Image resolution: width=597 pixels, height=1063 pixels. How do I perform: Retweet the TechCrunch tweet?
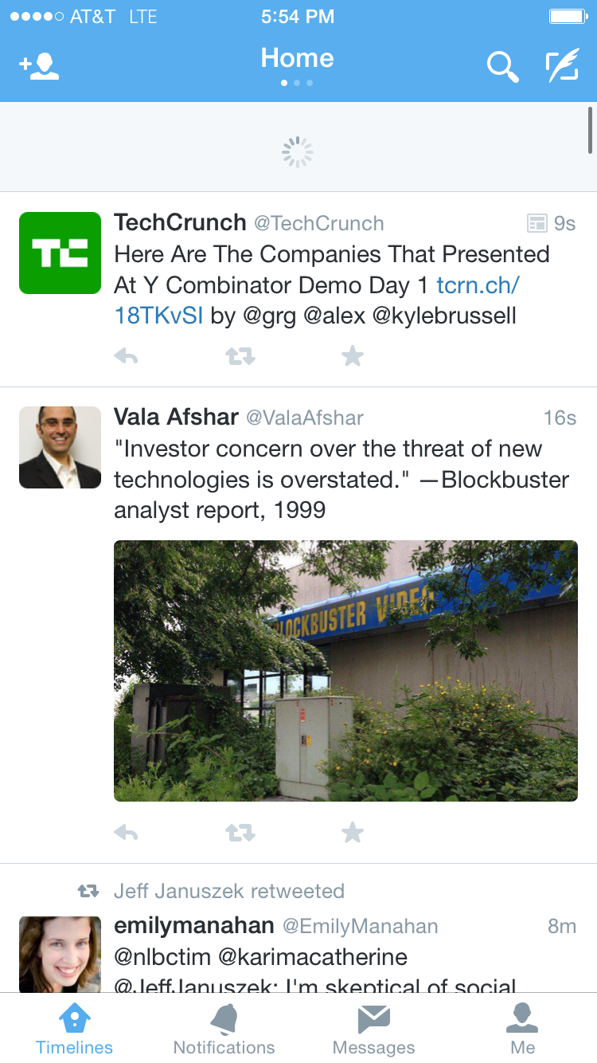tap(240, 356)
